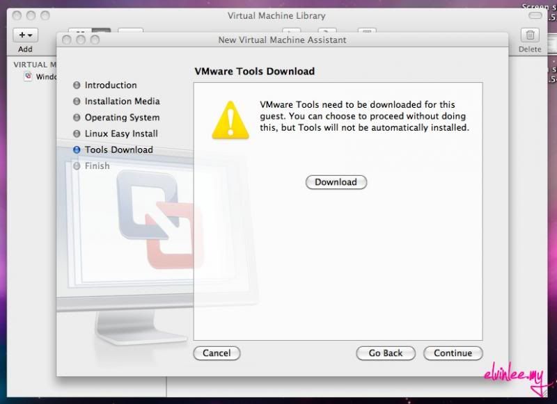Screen dimensions: 557x404
Task: Select the Introduction step in sidebar
Action: point(105,85)
